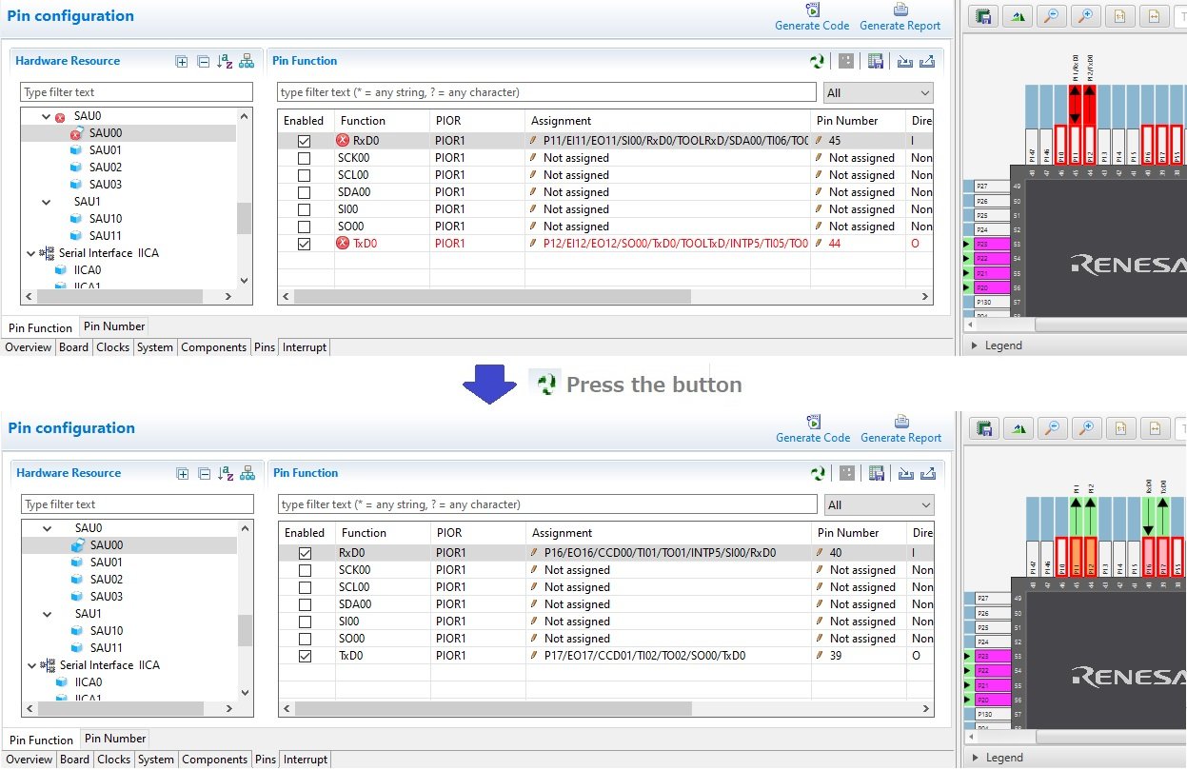This screenshot has height=770, width=1187.
Task: Uncheck Enabled for RxD0 on pin 45
Action: click(304, 141)
